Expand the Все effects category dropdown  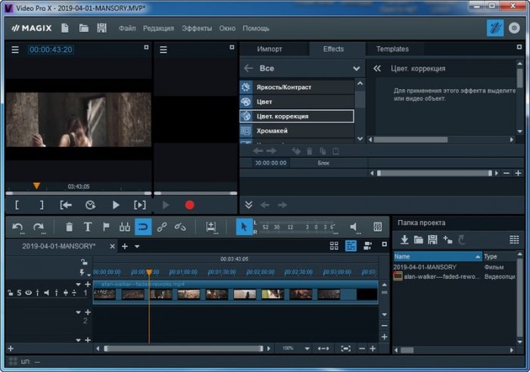[357, 69]
